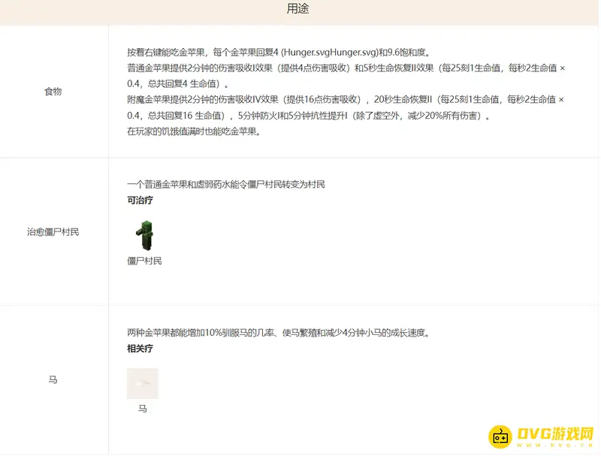Click the sentence about 虚弱药水 curing zombie villagers
This screenshot has height=456, width=601.
point(226,185)
